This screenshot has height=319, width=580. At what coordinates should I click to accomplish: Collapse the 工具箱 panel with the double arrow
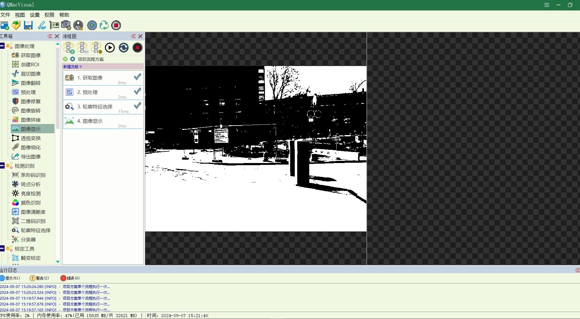point(50,36)
